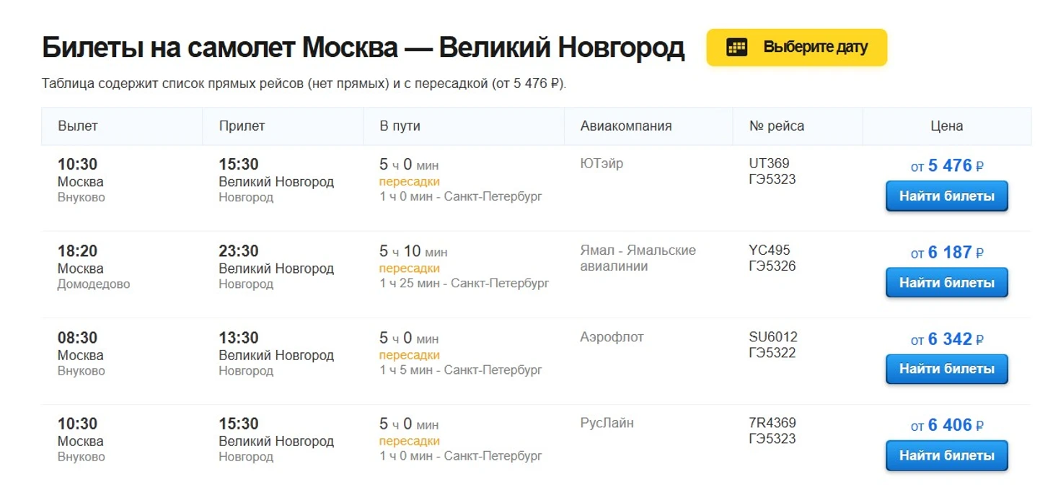Find tickets for the 6 187 ₽ Yamal flight
The image size is (1053, 485).
(946, 282)
